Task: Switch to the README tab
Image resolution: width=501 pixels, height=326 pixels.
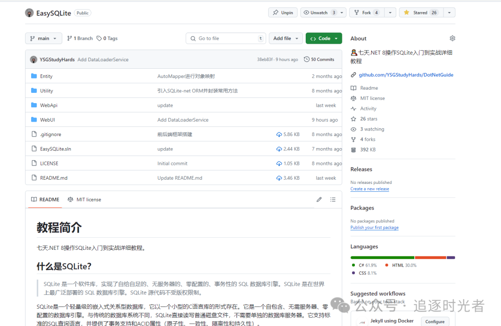Action: (x=45, y=199)
